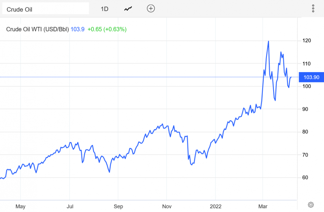This screenshot has width=324, height=212.
Task: Click the 60 price axis label
Action: (305, 178)
